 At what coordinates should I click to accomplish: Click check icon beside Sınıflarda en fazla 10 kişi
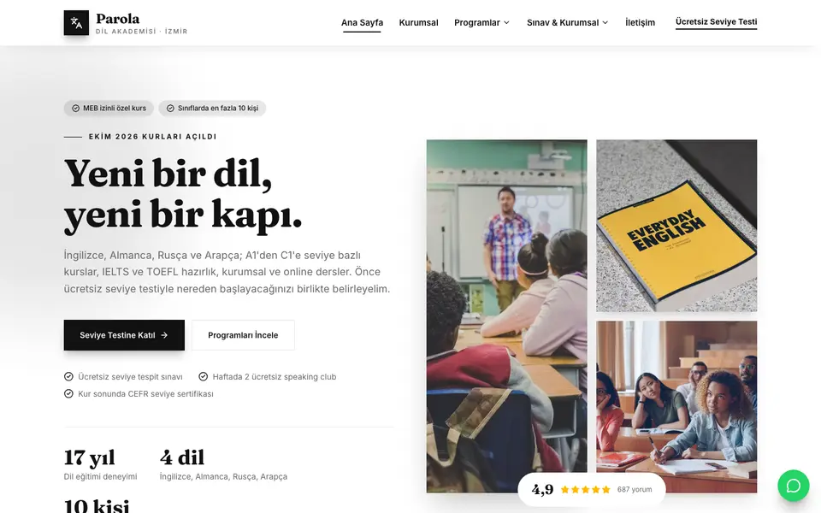[x=170, y=109]
